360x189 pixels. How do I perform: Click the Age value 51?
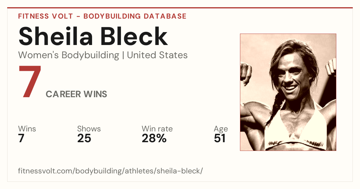click(220, 138)
